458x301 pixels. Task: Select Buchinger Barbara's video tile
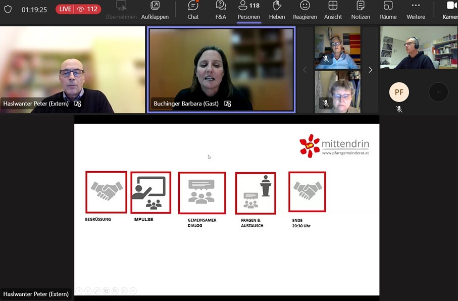221,69
